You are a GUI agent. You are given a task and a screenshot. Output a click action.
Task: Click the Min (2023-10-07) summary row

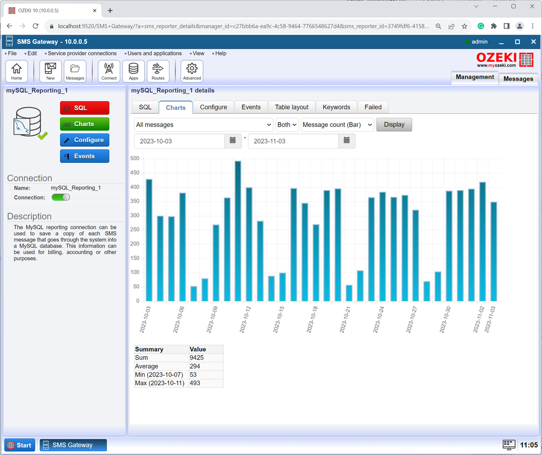click(x=179, y=374)
